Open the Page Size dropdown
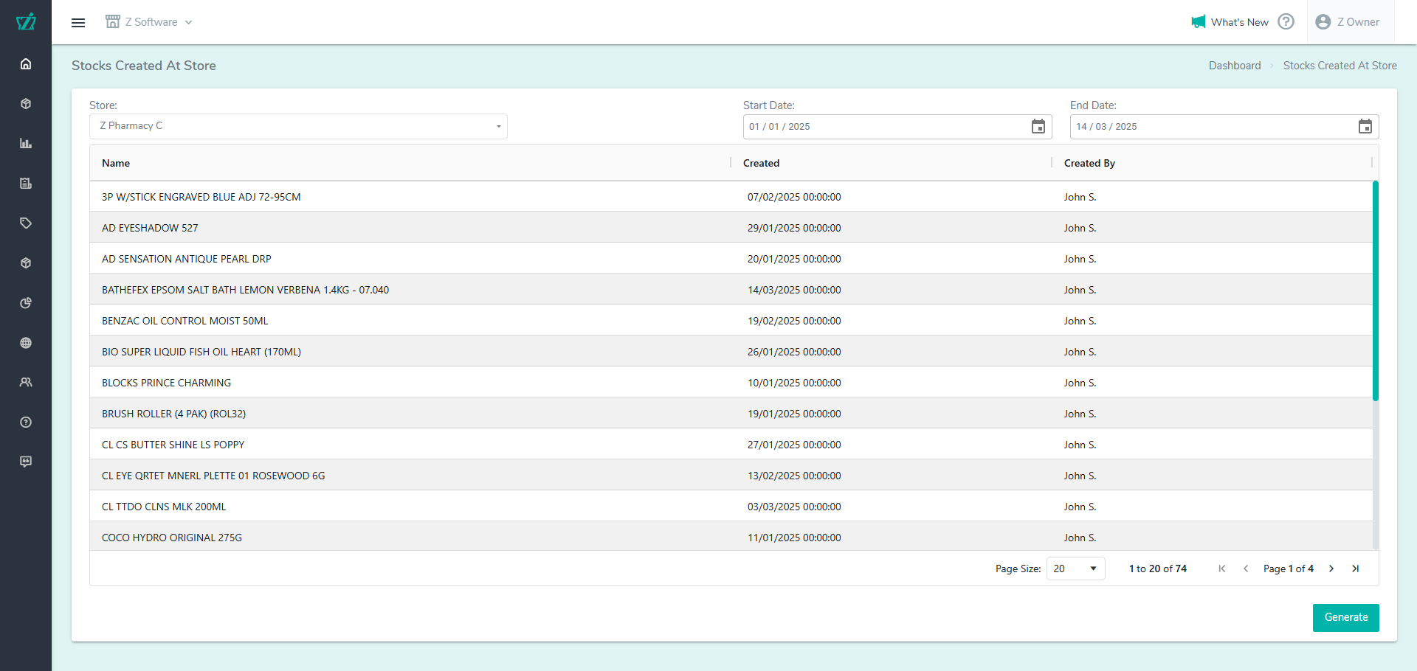 (1075, 569)
